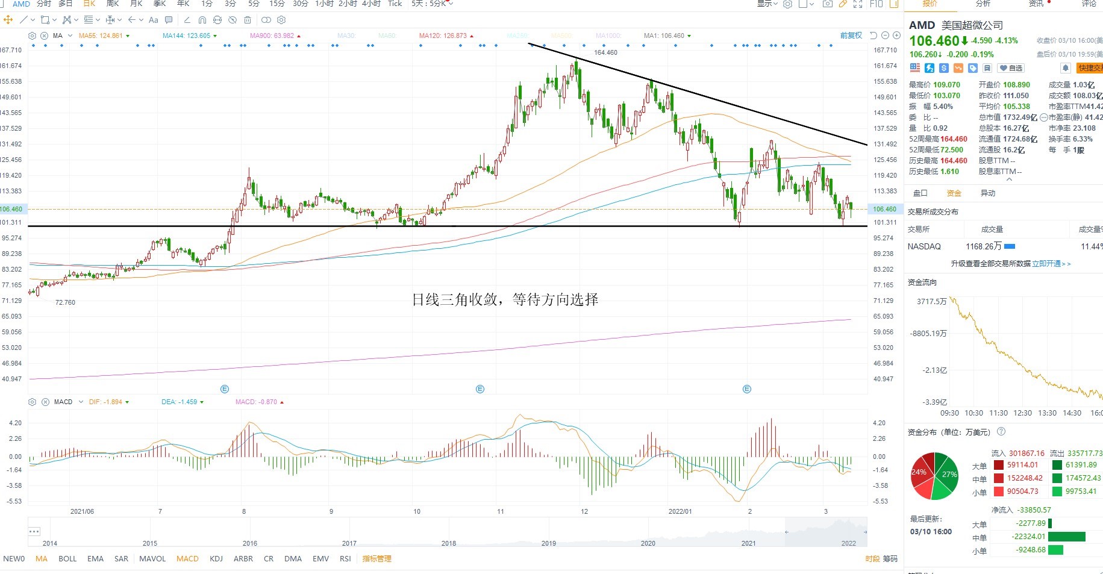Click the 2018 region on timeline navigator
This screenshot has height=574, width=1103.
[449, 543]
